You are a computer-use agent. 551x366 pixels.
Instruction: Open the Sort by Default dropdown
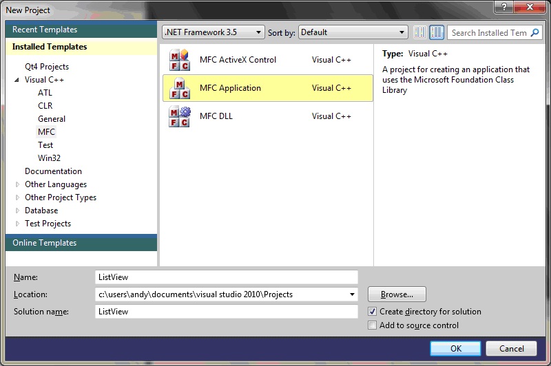coord(353,32)
